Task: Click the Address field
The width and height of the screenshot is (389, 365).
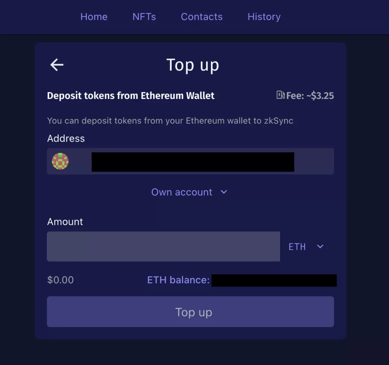Action: click(x=190, y=161)
